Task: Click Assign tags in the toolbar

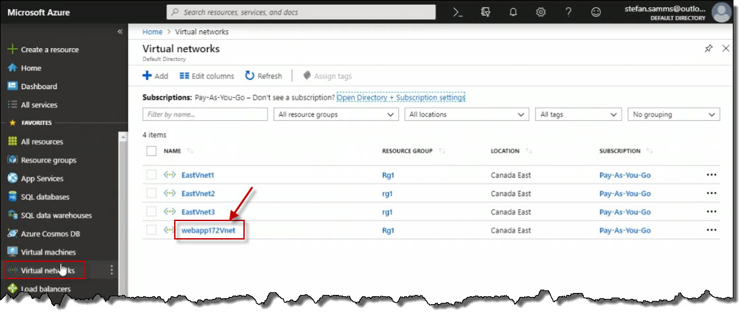Action: coord(327,76)
